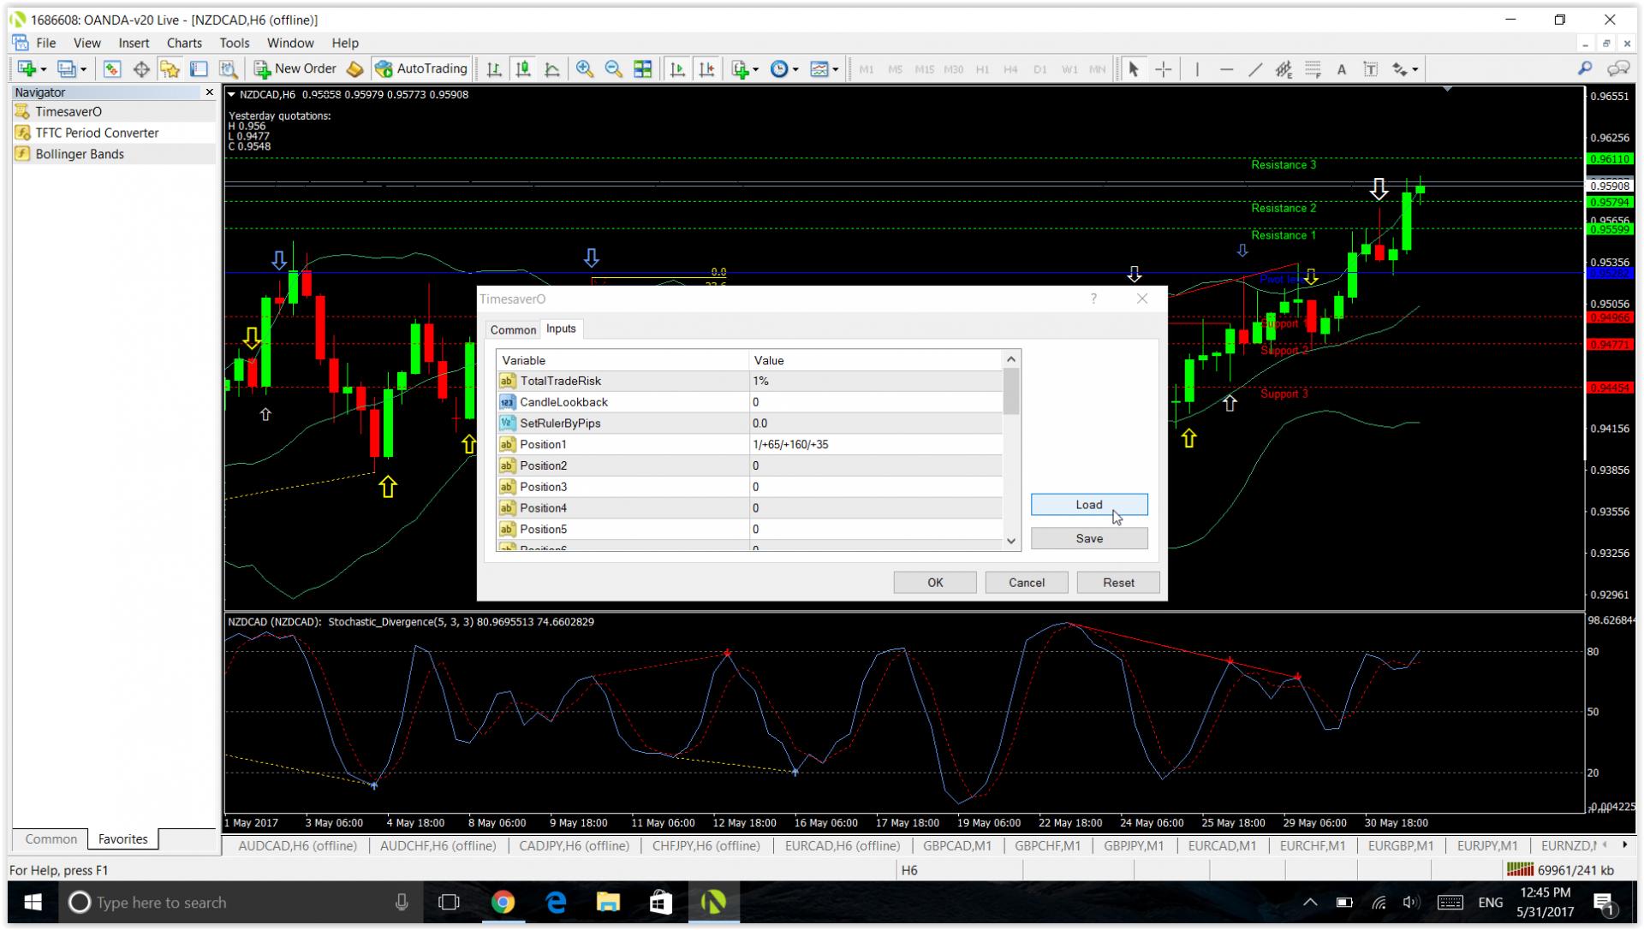Expand the periodicity clock dropdown
Viewport: 1644px width, 930px height.
795,70
